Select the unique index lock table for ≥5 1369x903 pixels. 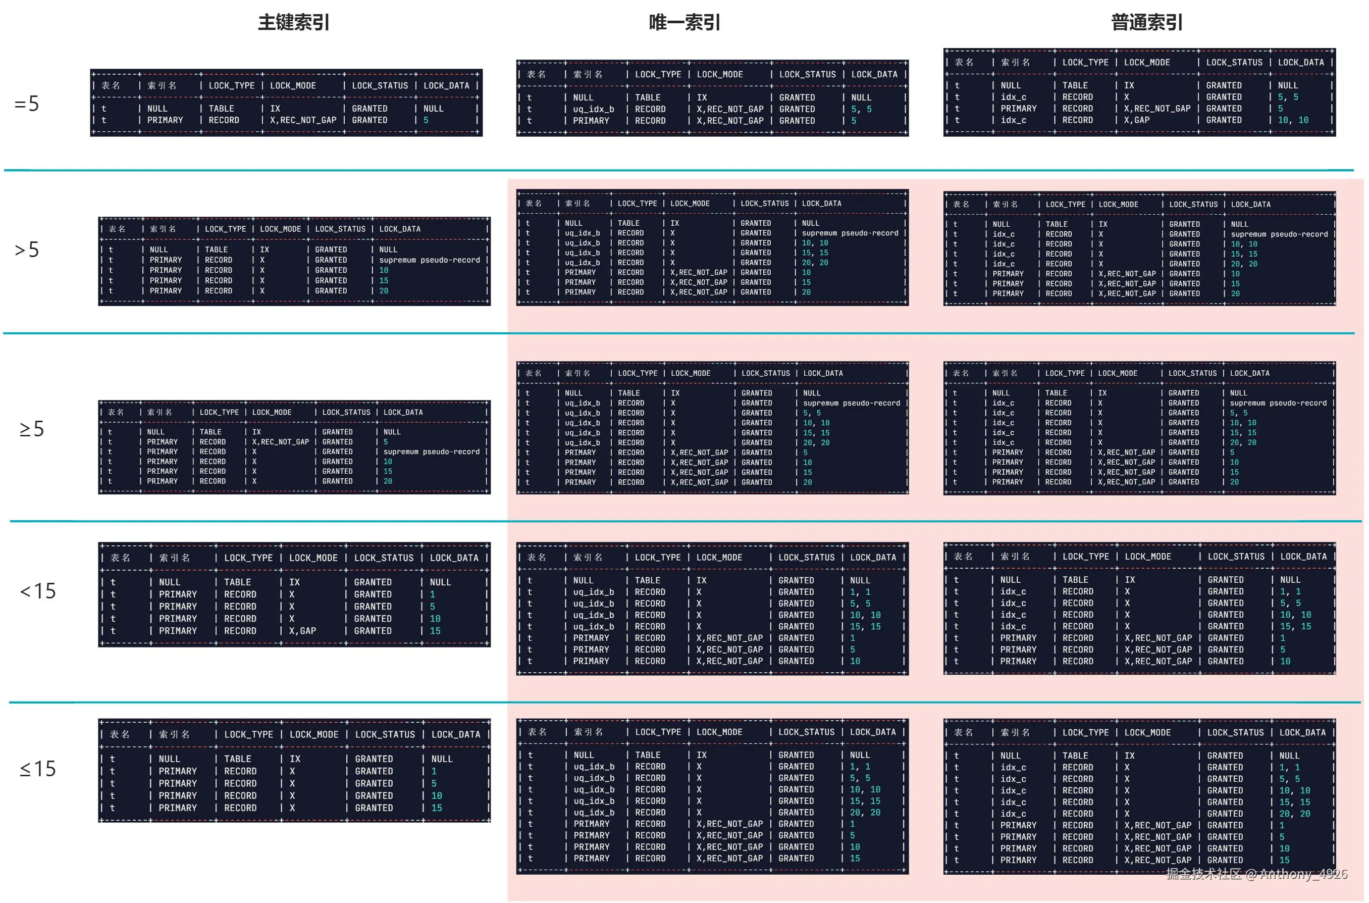[712, 428]
